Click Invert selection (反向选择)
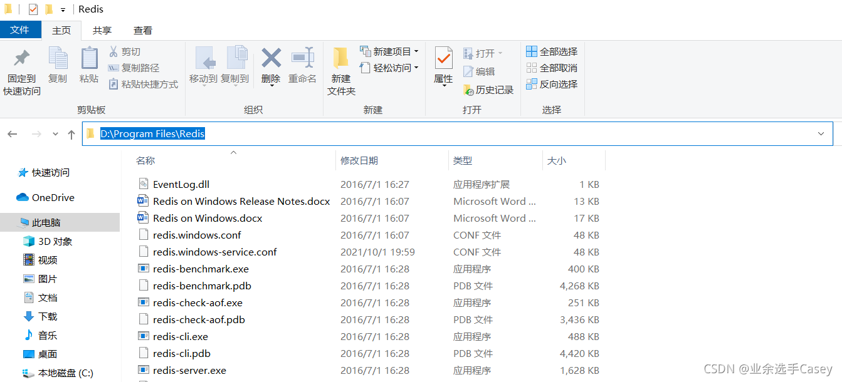Viewport: 842px width, 382px height. click(x=552, y=84)
